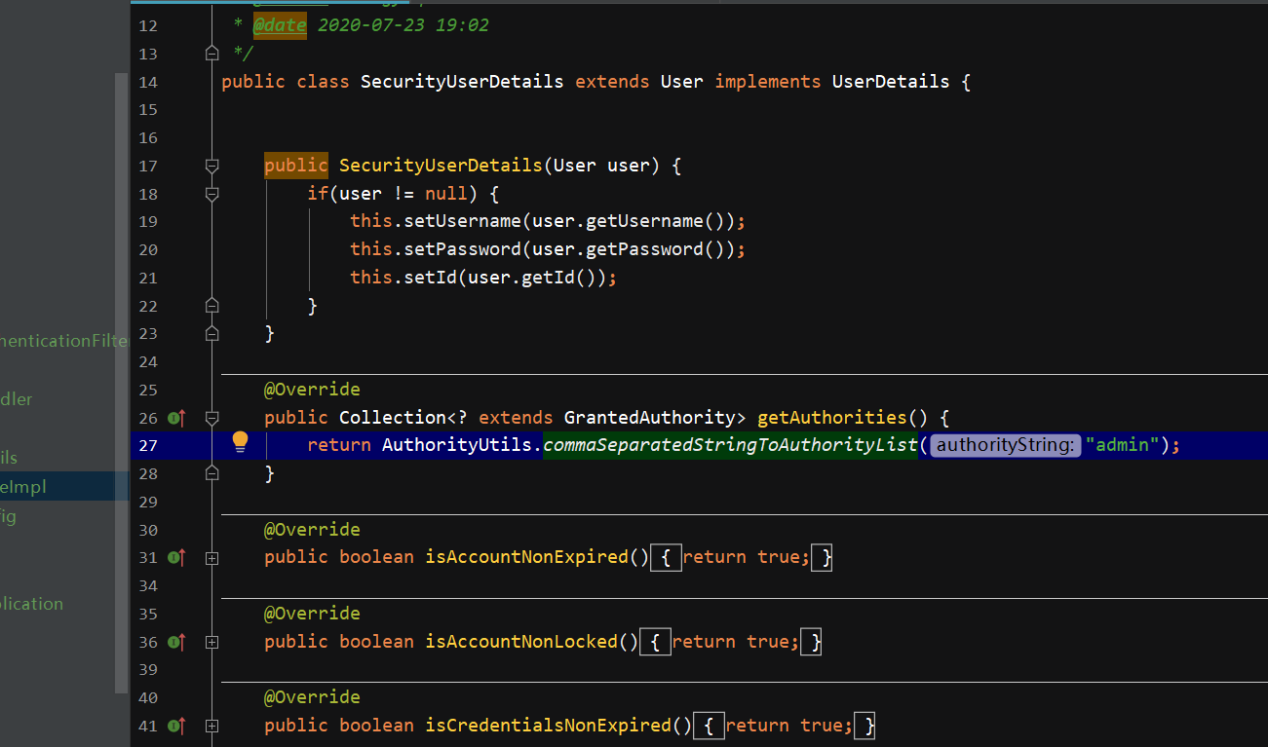Image resolution: width=1268 pixels, height=747 pixels.
Task: Click the @Override annotation on line 30
Action: point(312,530)
